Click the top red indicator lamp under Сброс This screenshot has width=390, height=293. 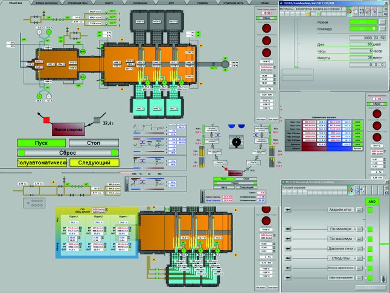tap(266, 28)
